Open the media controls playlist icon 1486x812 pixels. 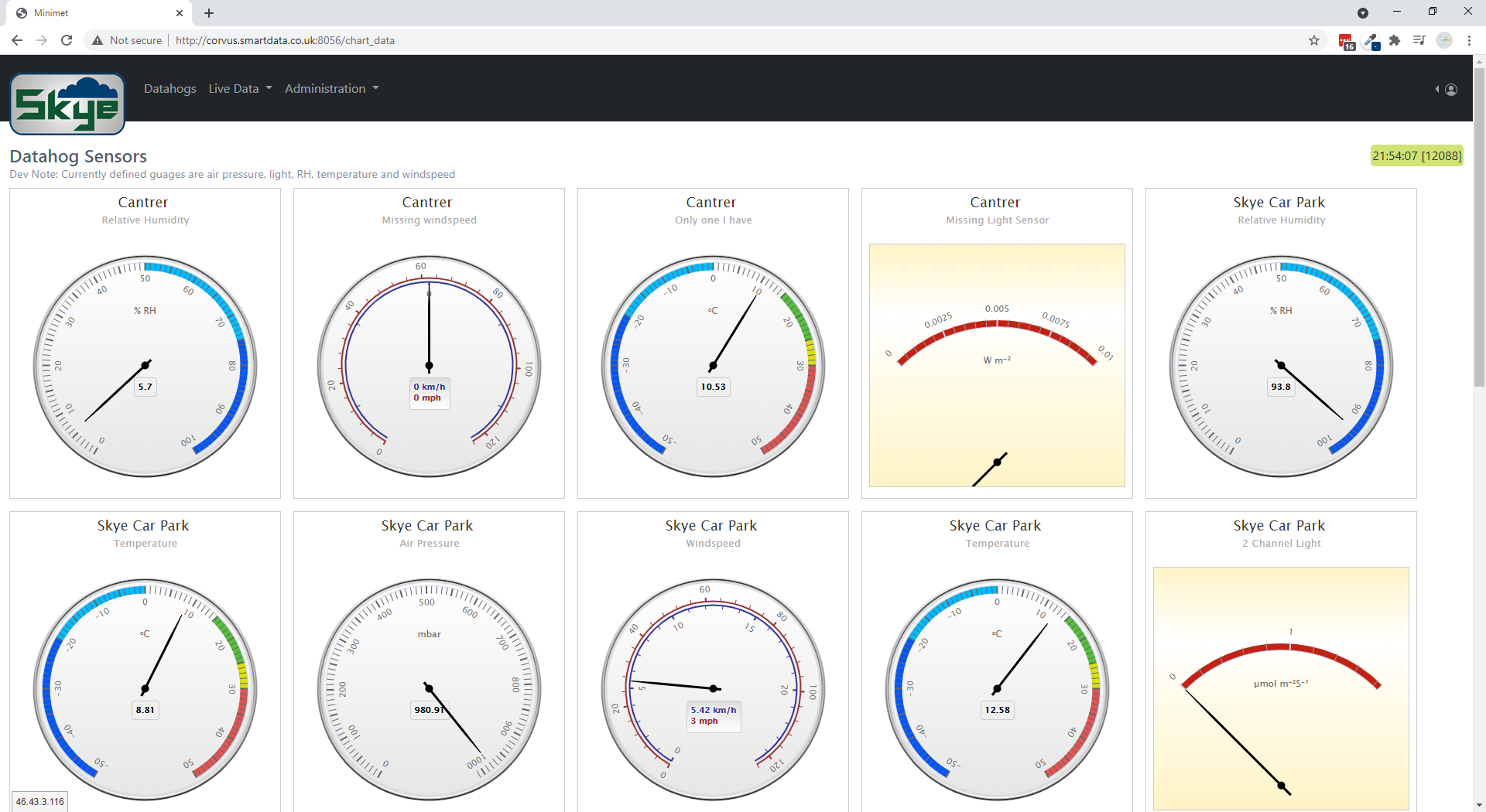(x=1419, y=40)
